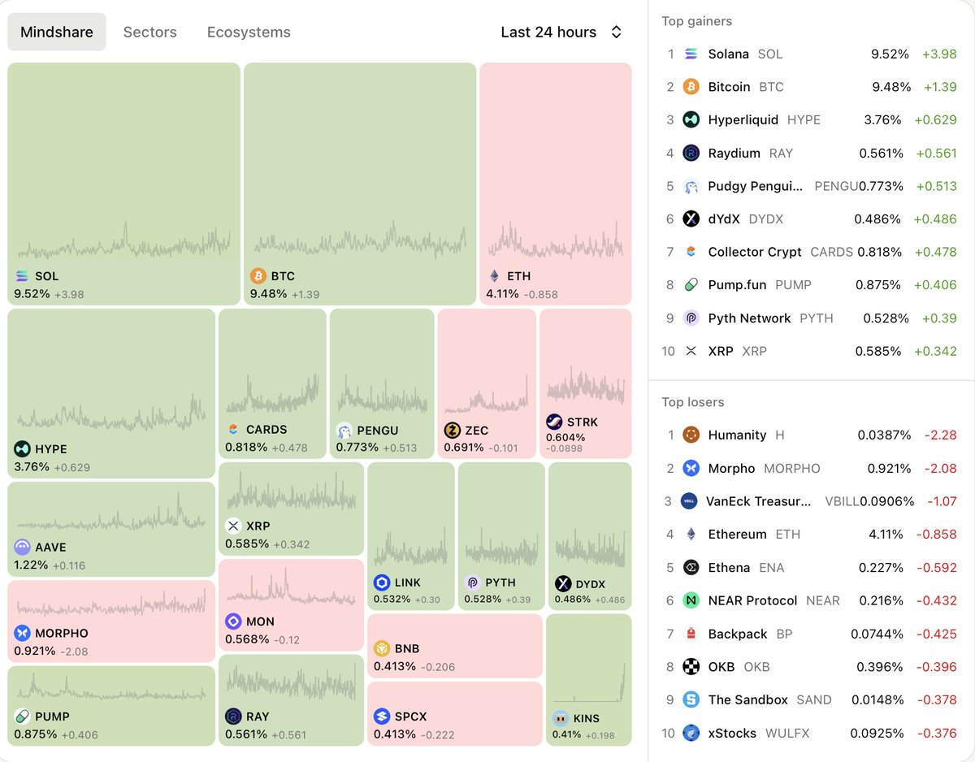Click the Top gainers heading
The height and width of the screenshot is (762, 975).
point(697,21)
